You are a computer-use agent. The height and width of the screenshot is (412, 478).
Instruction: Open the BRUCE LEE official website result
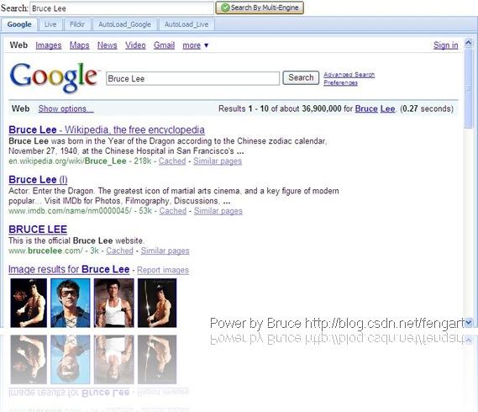(38, 230)
